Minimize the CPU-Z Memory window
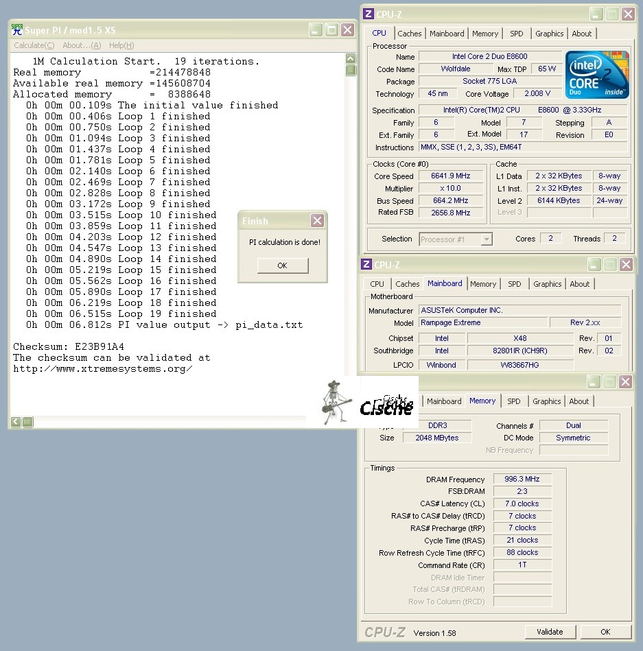The image size is (643, 651). [594, 381]
